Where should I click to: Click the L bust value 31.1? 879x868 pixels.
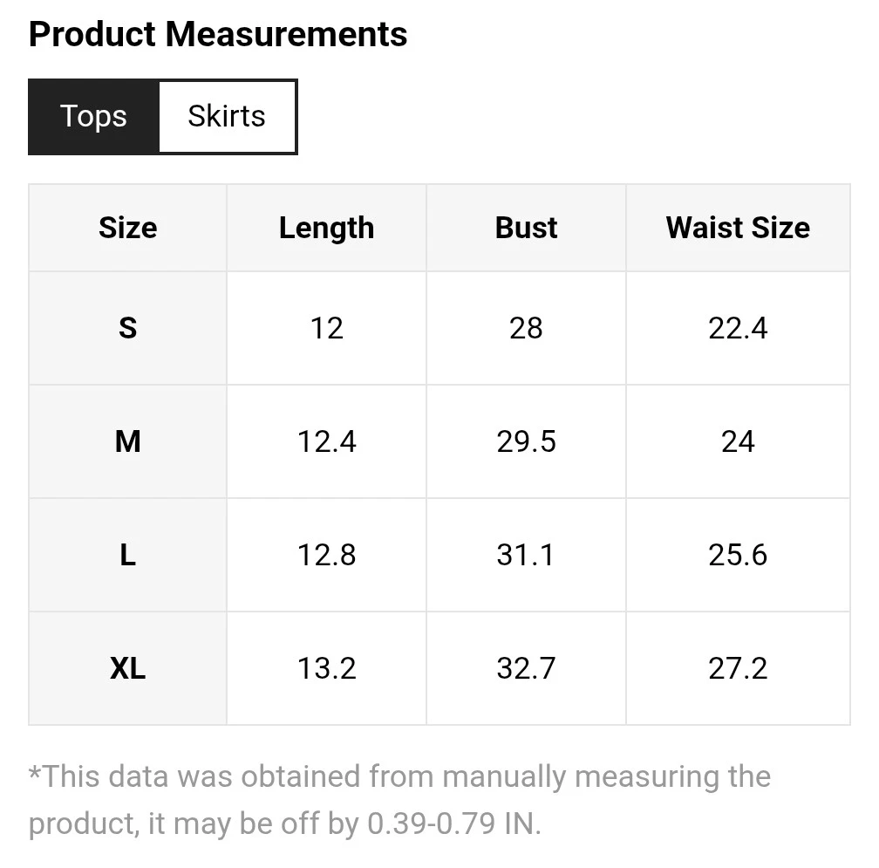click(526, 555)
